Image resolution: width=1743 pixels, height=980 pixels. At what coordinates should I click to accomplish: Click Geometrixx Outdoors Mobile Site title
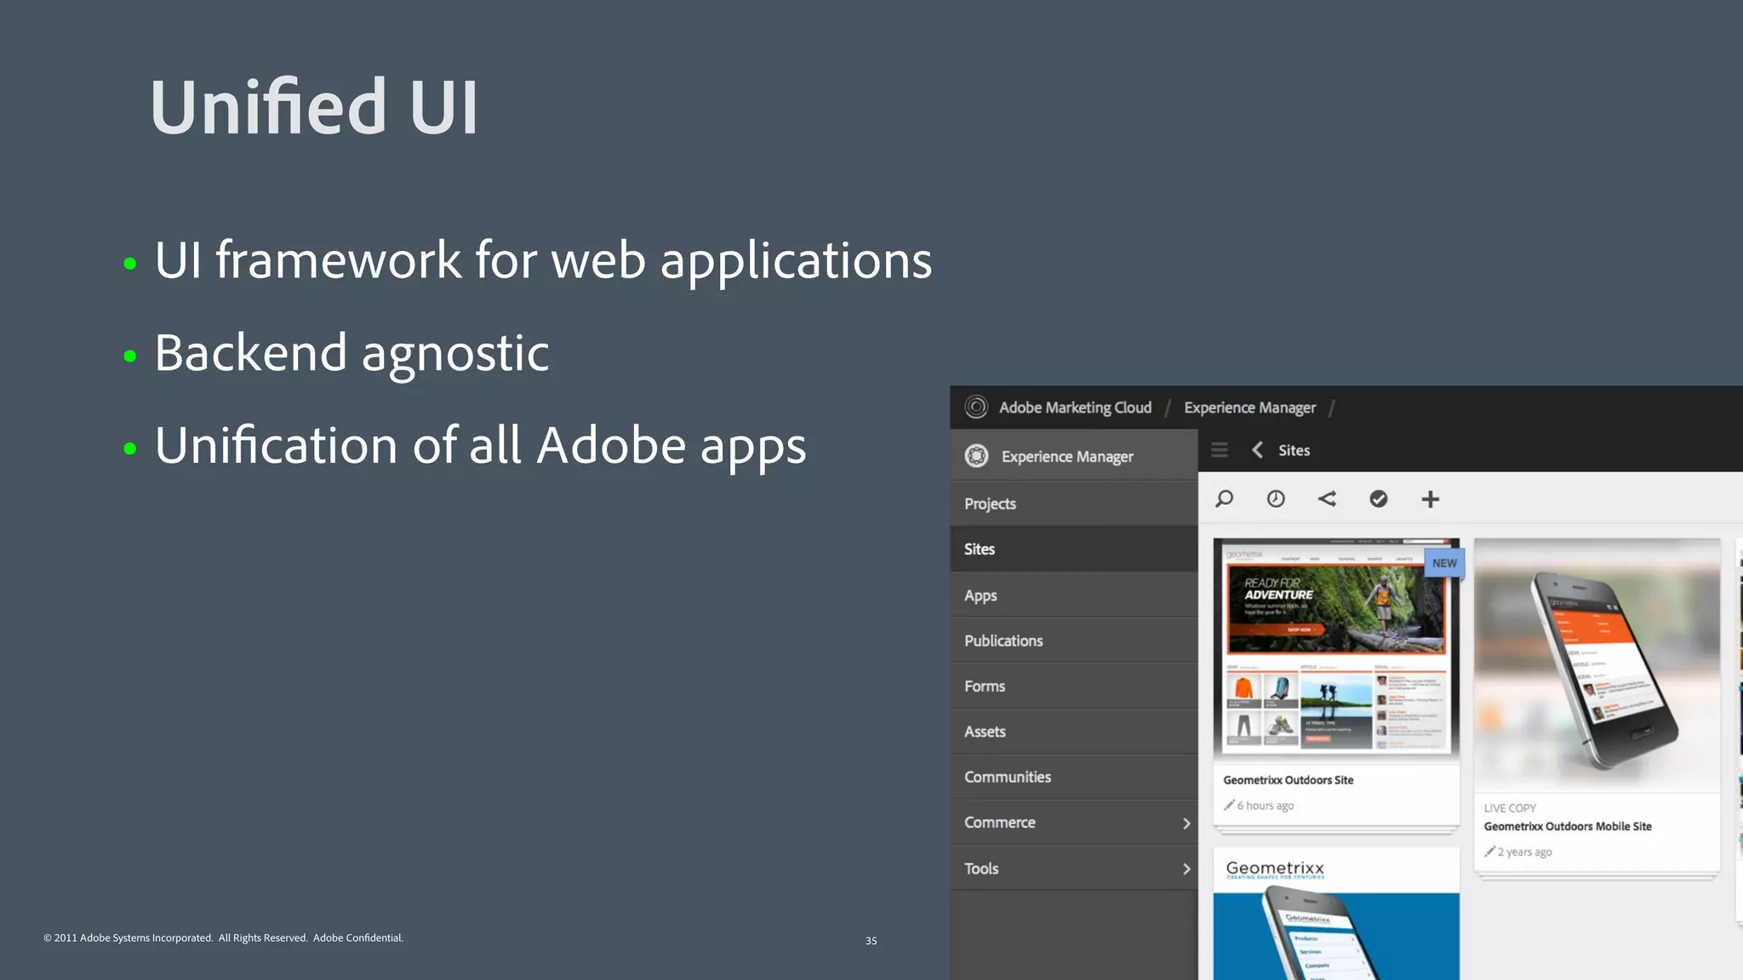point(1568,826)
